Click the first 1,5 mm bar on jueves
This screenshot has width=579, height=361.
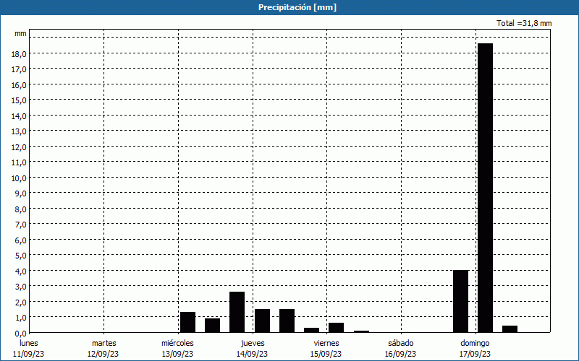262,321
